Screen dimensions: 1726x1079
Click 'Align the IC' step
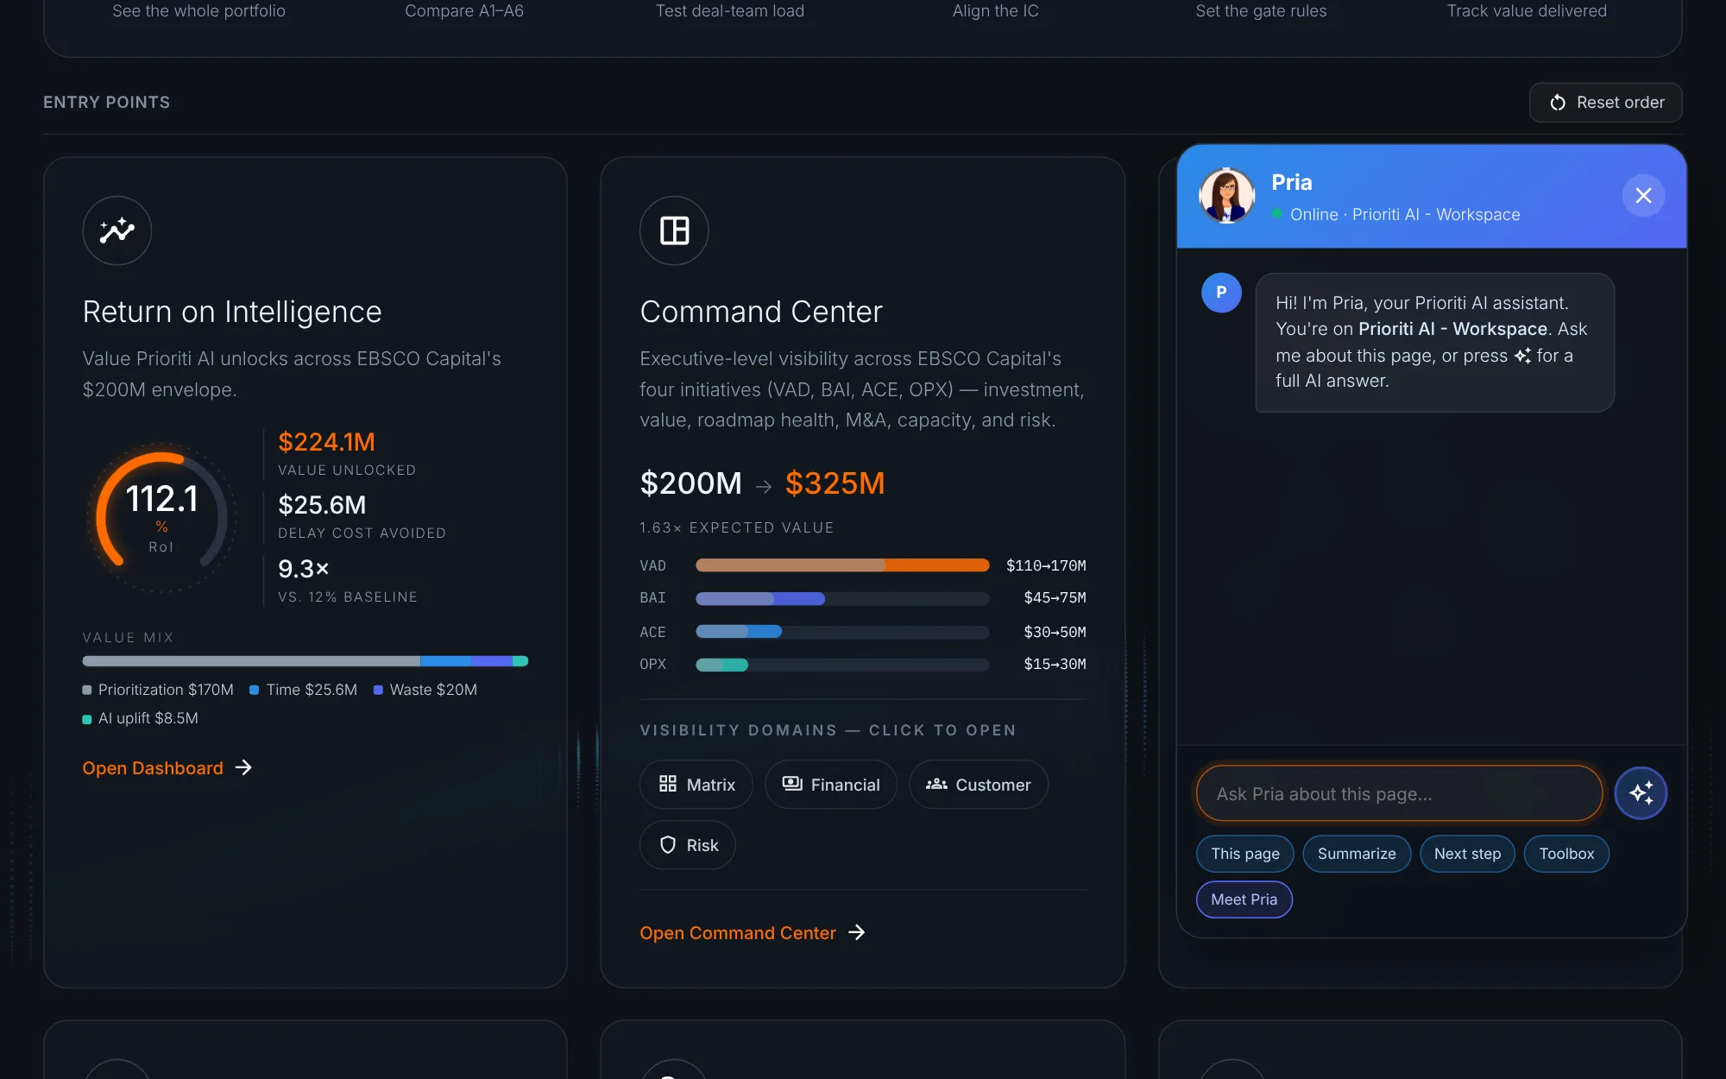996,11
